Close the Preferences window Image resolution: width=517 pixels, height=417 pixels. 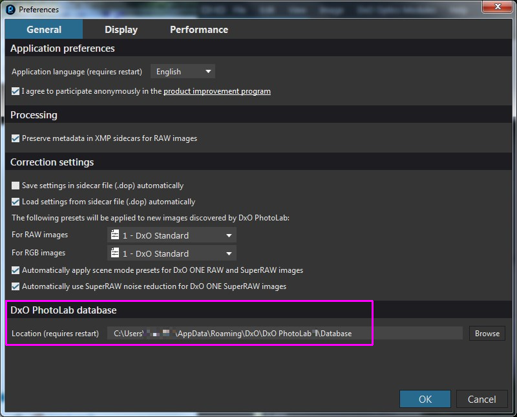pyautogui.click(x=498, y=6)
